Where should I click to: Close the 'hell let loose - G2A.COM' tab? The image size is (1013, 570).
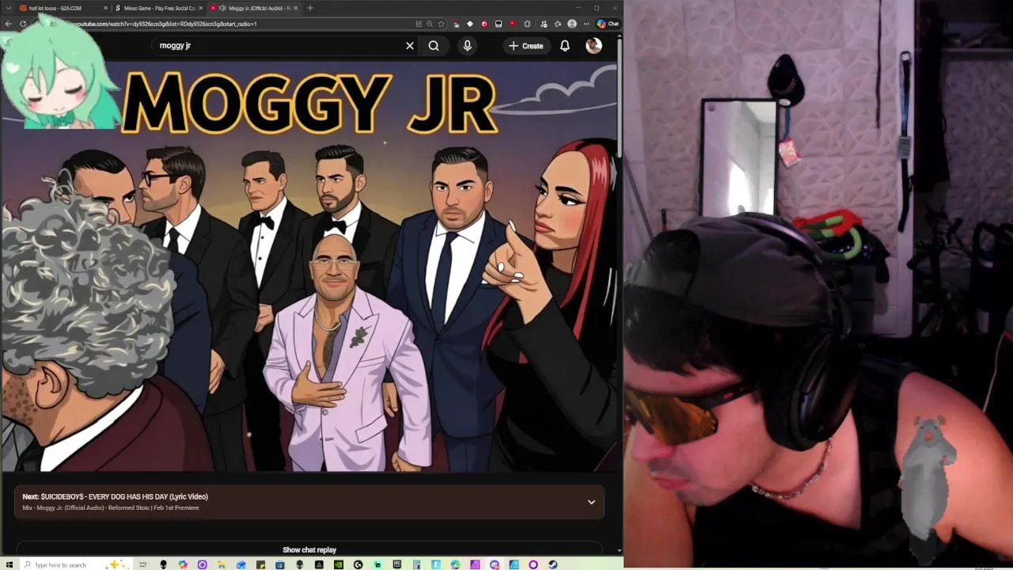point(105,8)
